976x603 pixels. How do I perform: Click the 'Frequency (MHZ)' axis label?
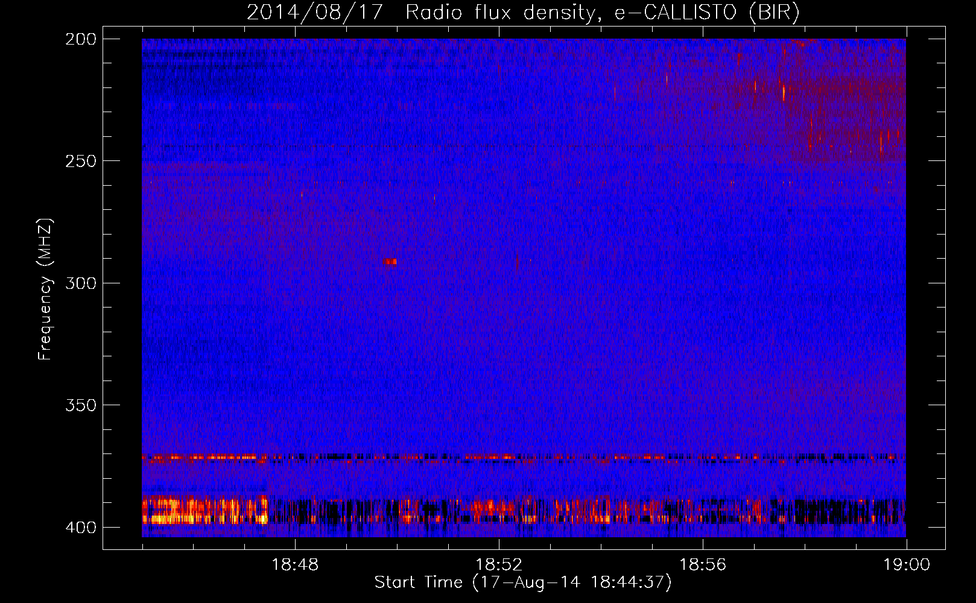pyautogui.click(x=45, y=289)
